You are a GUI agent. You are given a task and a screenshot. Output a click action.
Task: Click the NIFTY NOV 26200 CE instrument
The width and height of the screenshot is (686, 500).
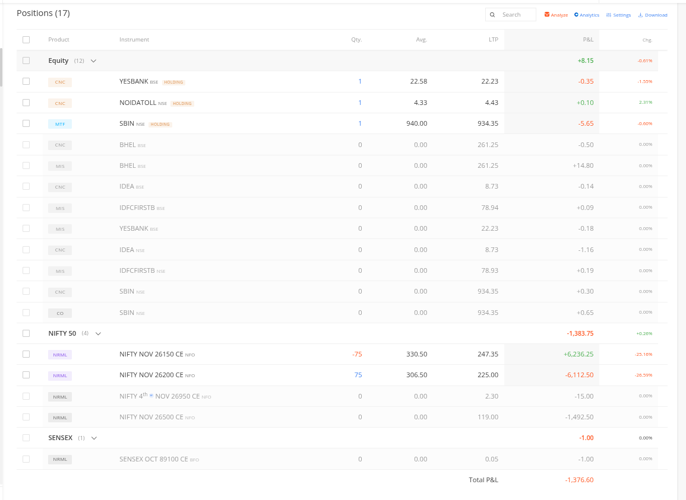coord(151,375)
